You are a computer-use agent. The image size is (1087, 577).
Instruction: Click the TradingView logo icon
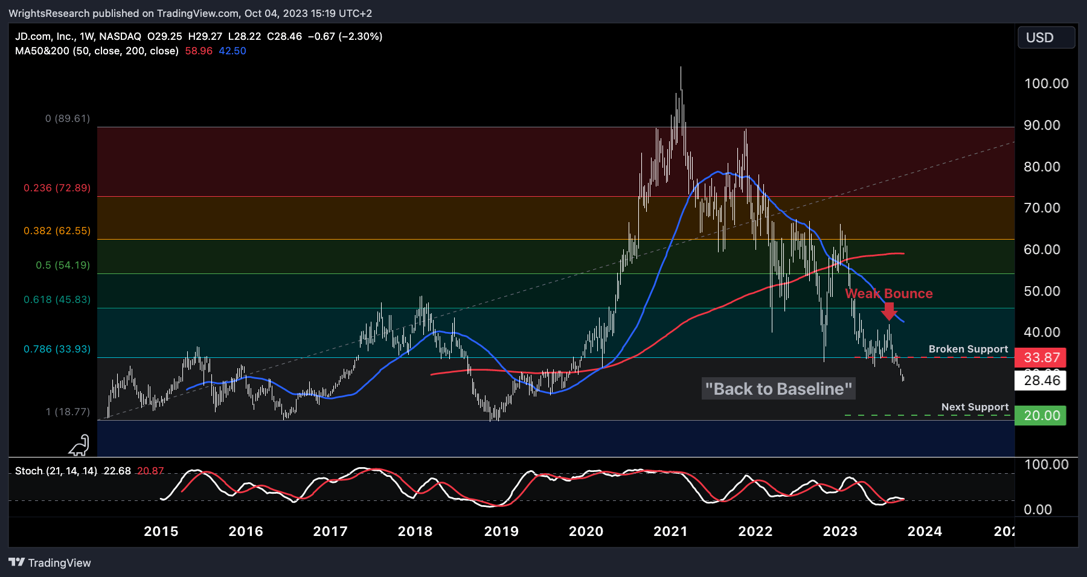pos(17,563)
